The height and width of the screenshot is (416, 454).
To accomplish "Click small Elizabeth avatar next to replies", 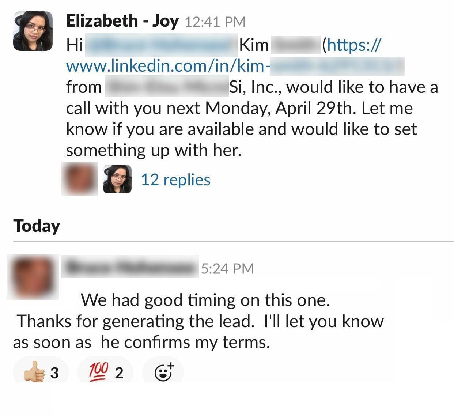I will (x=117, y=179).
